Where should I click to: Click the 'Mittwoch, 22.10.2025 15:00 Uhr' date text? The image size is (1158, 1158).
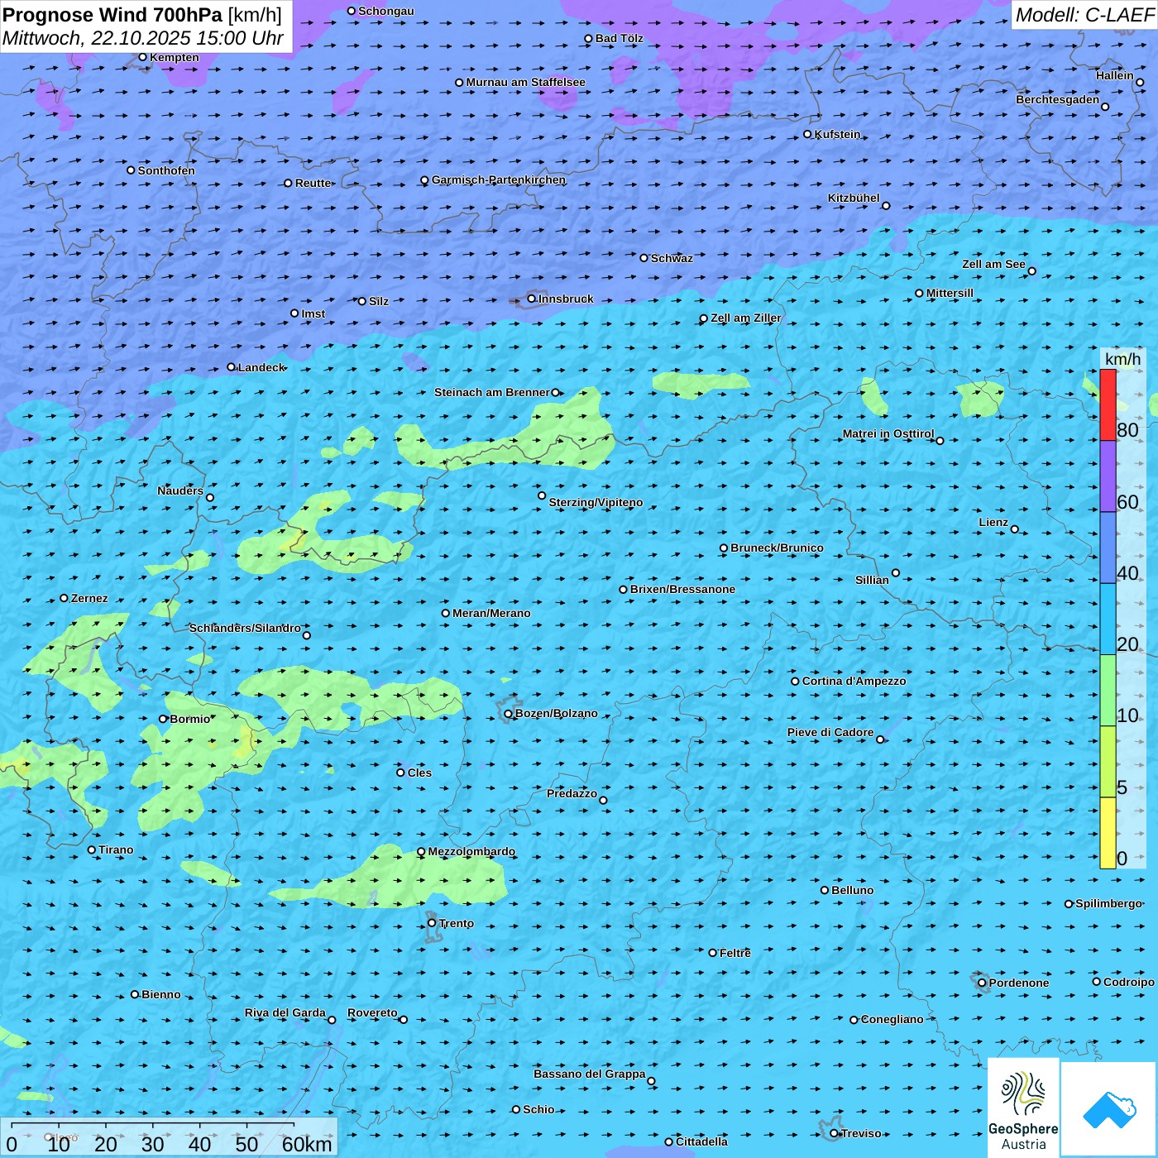tap(142, 38)
